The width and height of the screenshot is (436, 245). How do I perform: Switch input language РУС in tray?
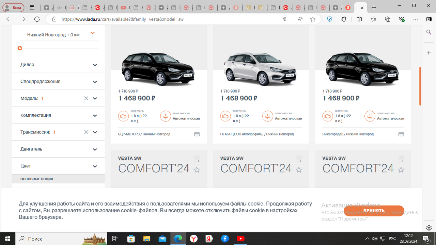click(x=392, y=239)
